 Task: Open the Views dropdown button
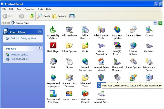(x=73, y=16)
